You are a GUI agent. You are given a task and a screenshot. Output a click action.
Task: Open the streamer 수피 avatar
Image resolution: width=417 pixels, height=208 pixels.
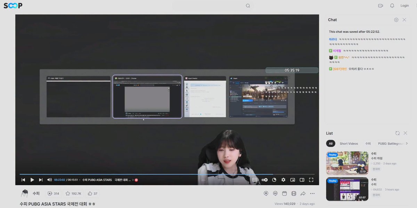pos(25,193)
